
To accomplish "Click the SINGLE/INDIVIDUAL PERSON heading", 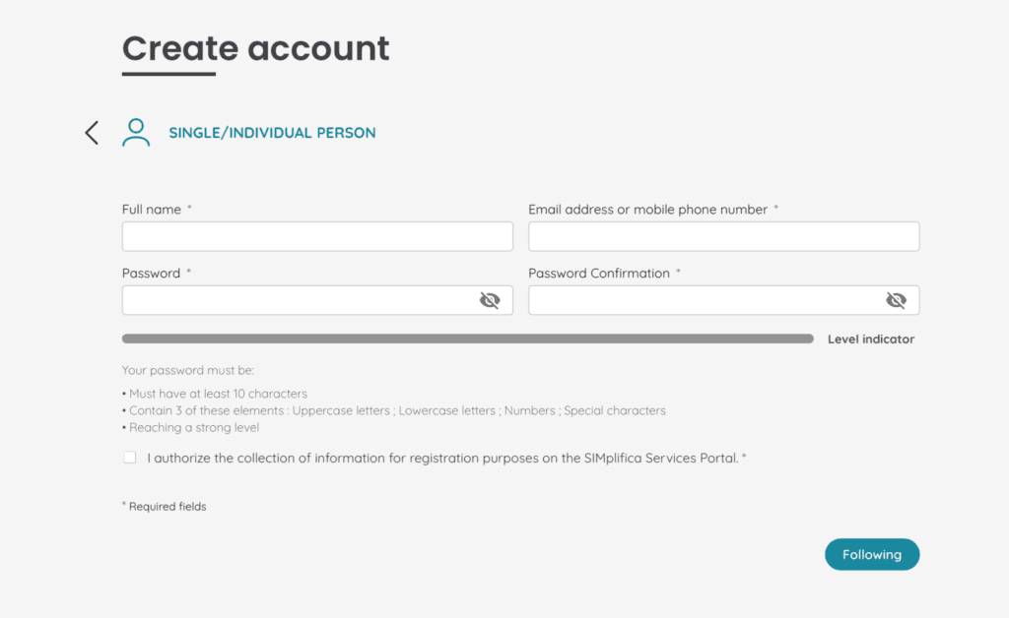I will click(x=272, y=133).
